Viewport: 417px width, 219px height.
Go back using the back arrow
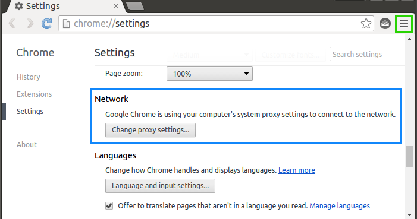coord(12,24)
